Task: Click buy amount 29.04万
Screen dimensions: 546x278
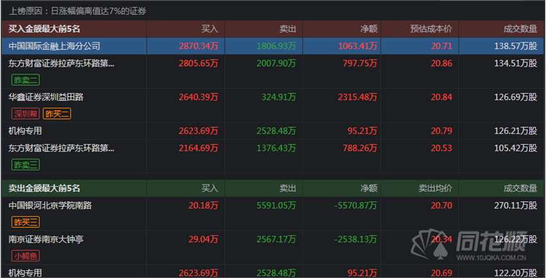Action: tap(204, 239)
